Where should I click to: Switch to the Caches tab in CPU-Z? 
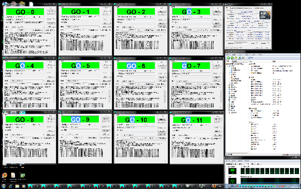coord(233,8)
